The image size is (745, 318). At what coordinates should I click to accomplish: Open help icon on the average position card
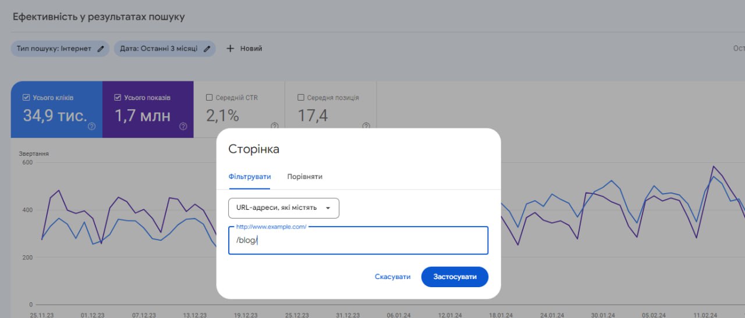click(366, 126)
